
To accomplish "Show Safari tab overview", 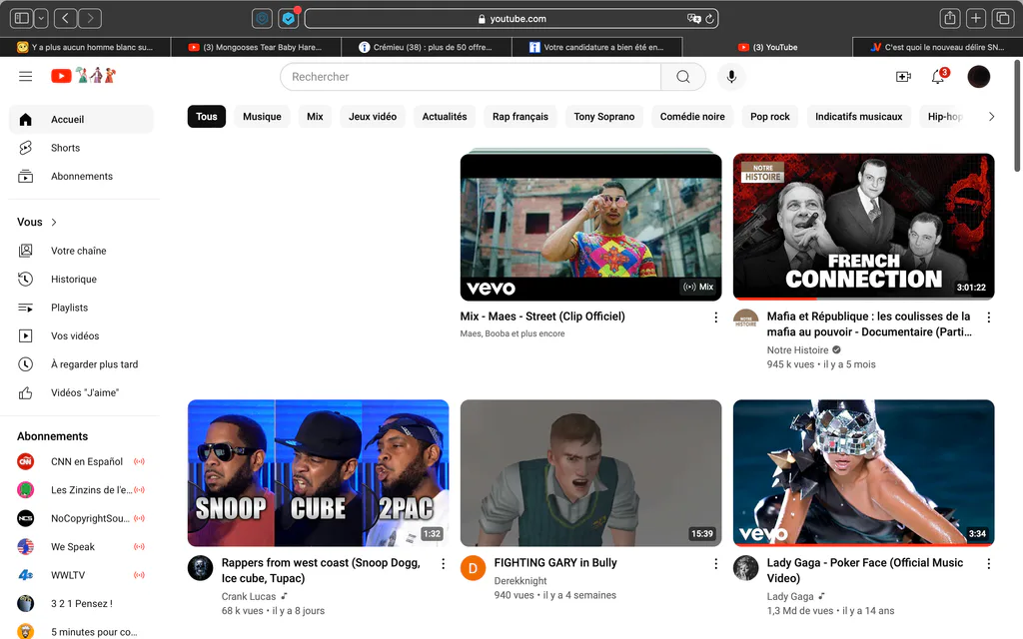I will tap(1002, 18).
